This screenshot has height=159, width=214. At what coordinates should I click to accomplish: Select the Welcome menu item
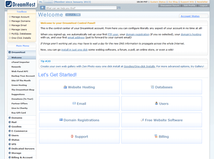pyautogui.click(x=17, y=57)
